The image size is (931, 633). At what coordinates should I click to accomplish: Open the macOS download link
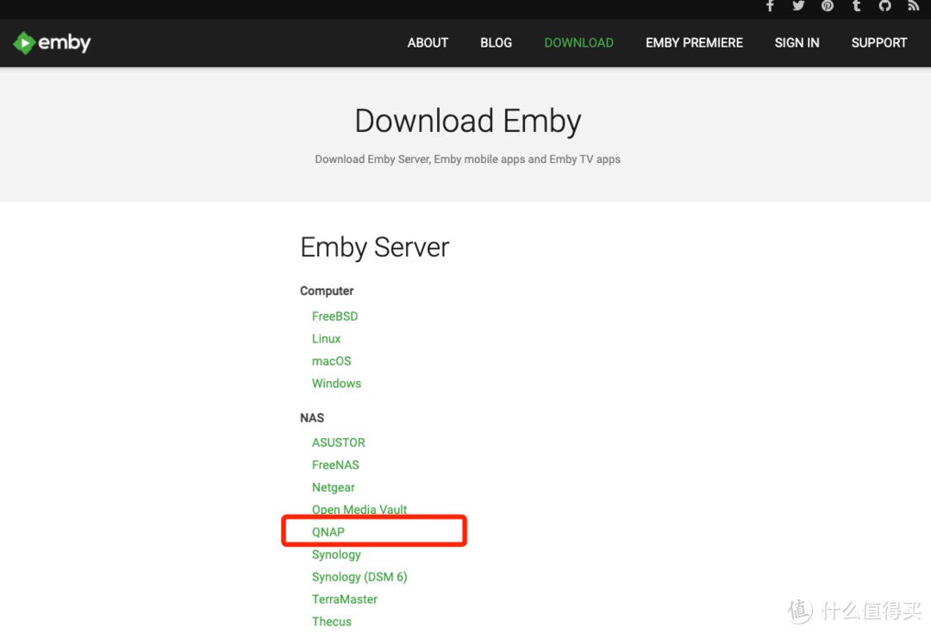click(x=331, y=361)
